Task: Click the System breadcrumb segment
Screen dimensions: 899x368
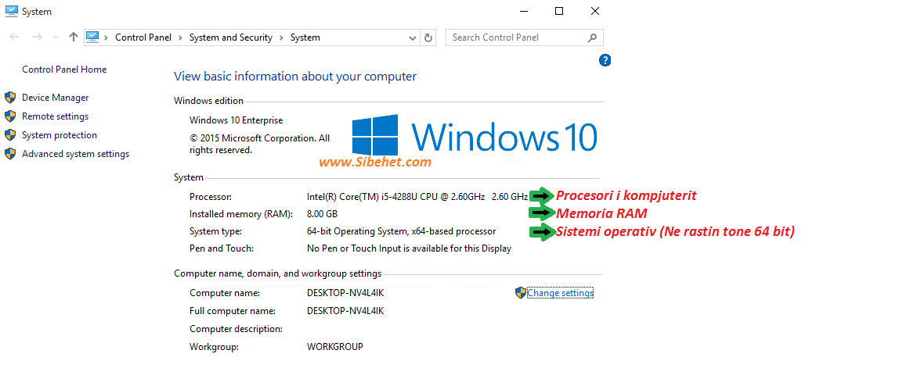Action: [305, 38]
